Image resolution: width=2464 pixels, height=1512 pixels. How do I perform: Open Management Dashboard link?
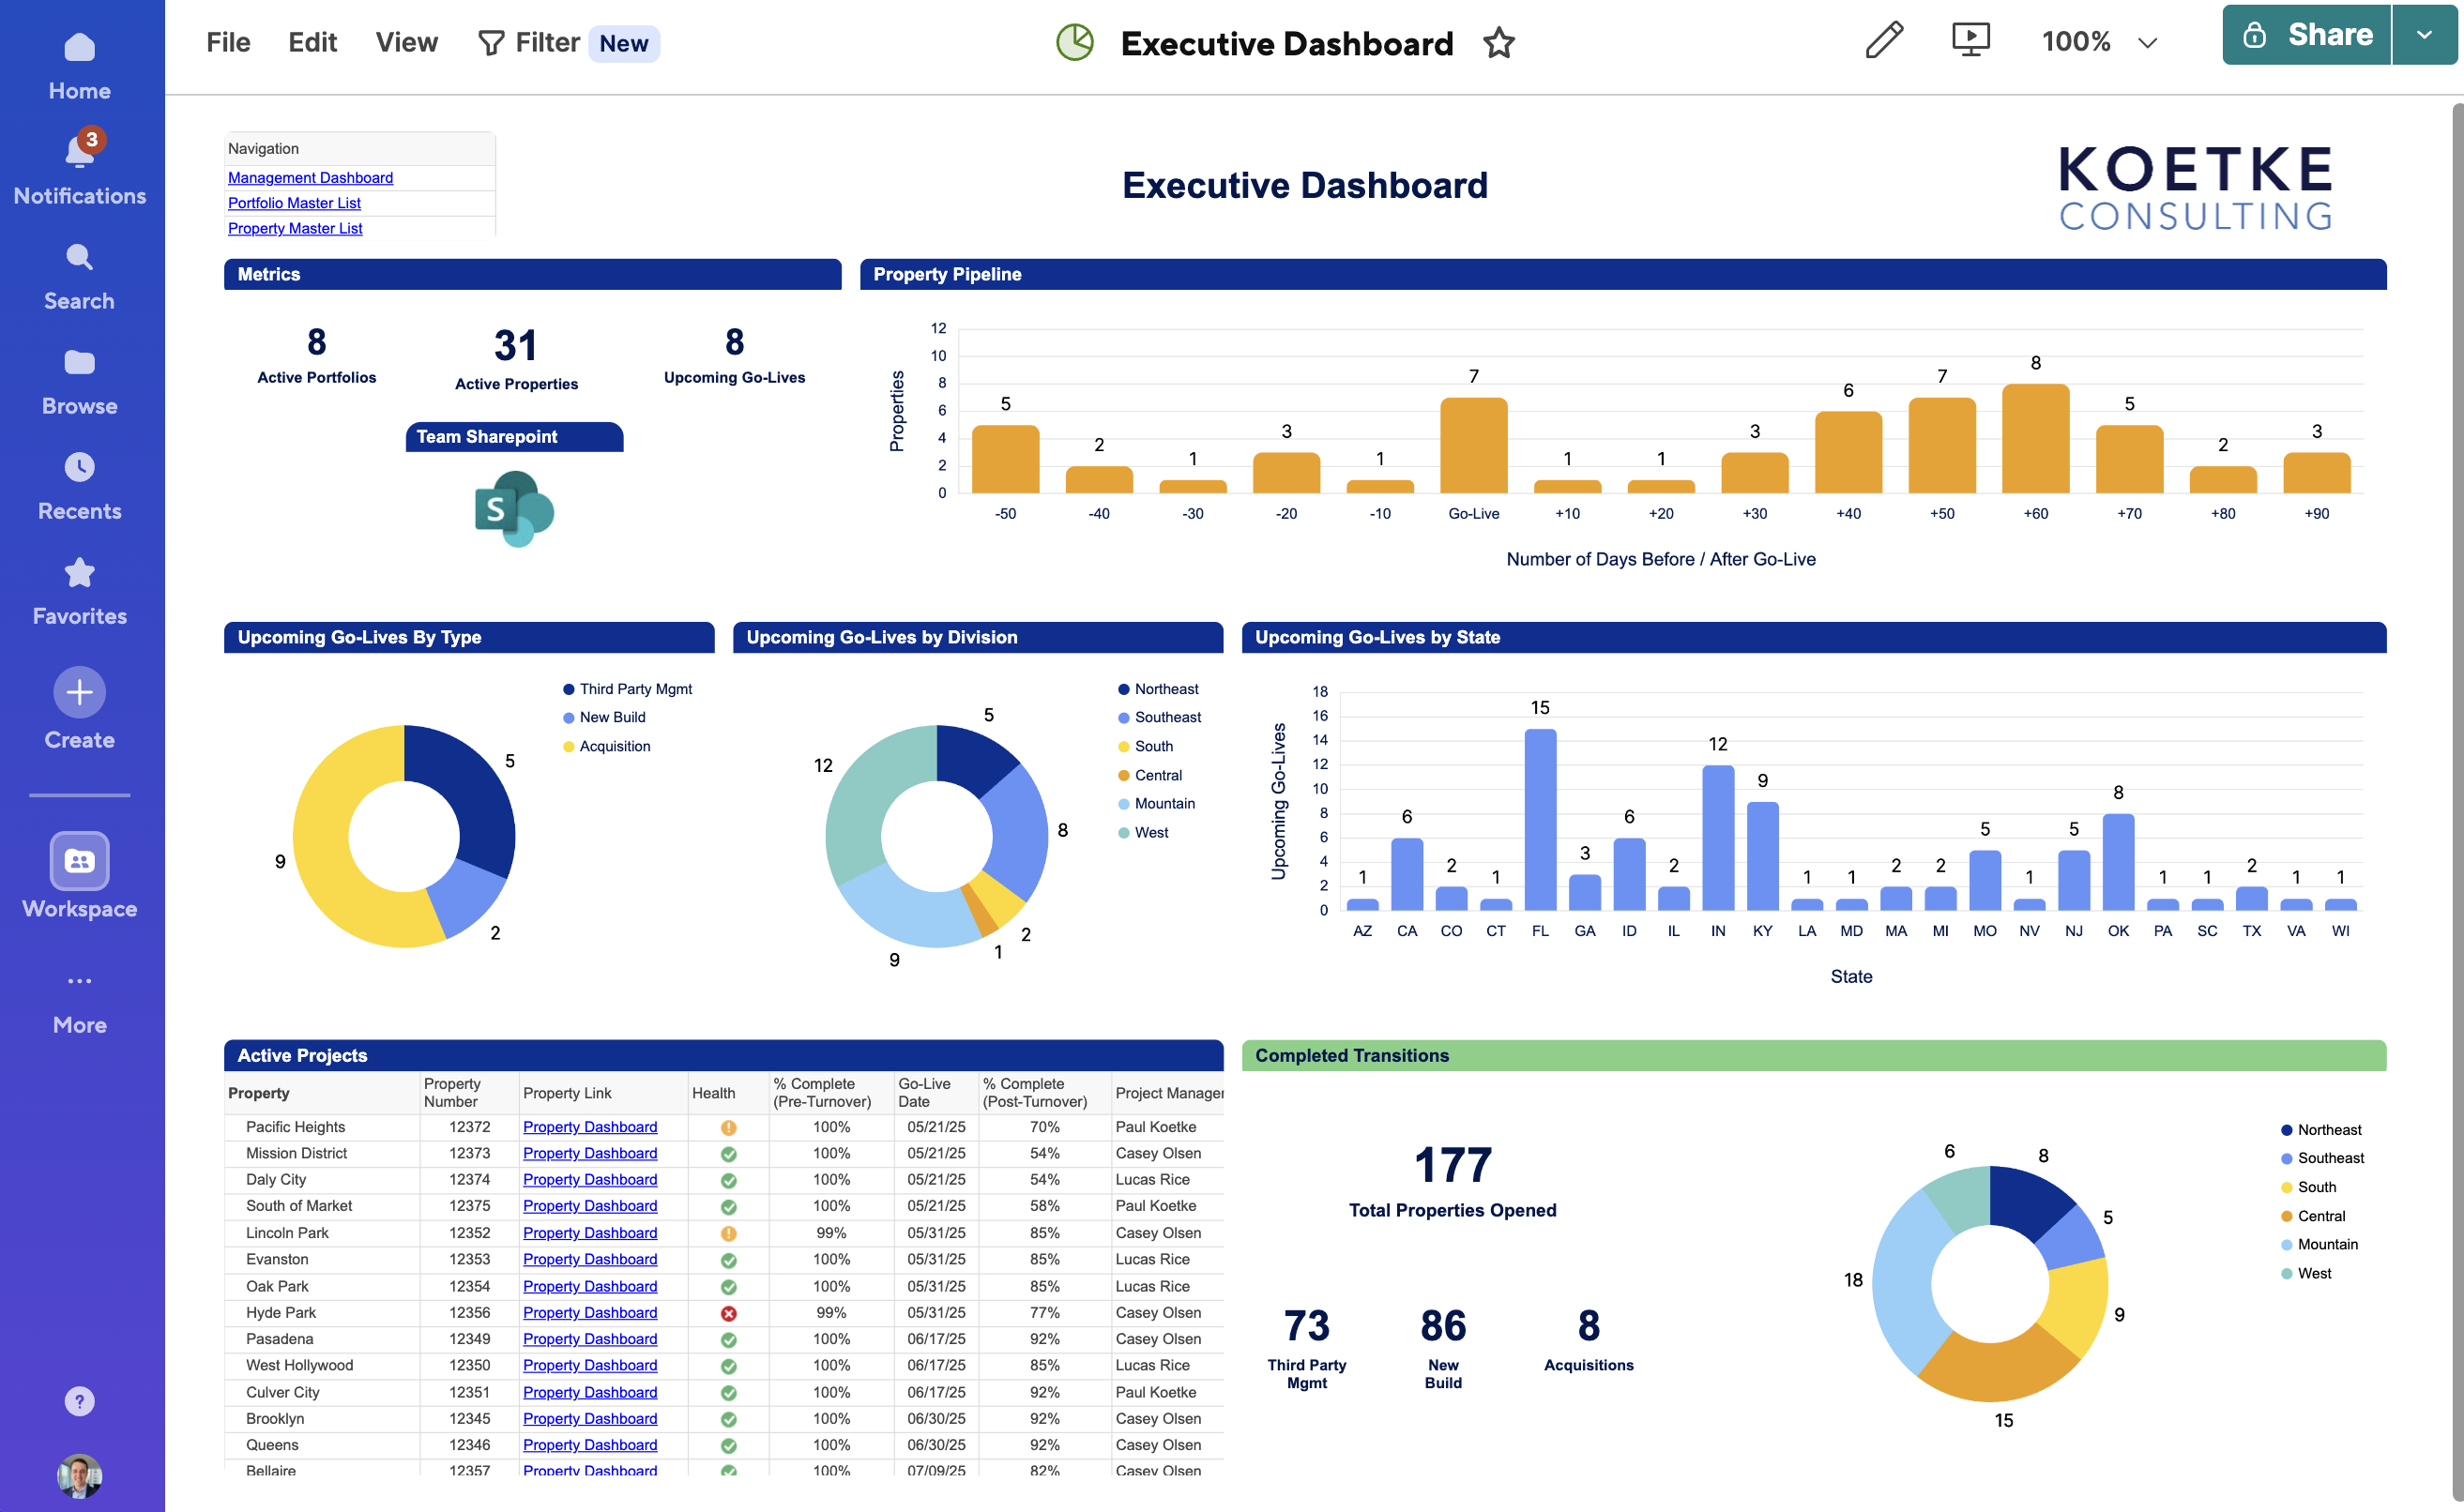(311, 178)
